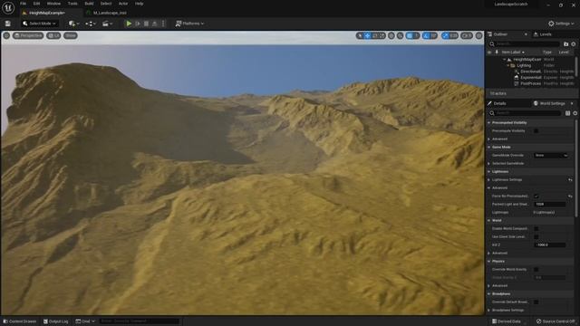Open viewport options hamburger menu

pos(6,35)
